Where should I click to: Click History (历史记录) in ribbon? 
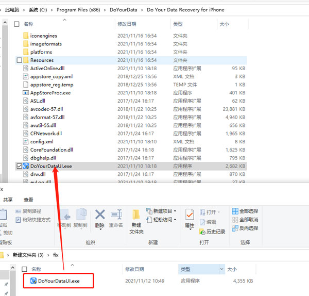tap(212, 232)
